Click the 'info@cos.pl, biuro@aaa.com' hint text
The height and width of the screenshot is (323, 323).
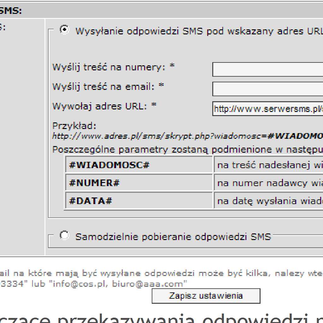(118, 284)
